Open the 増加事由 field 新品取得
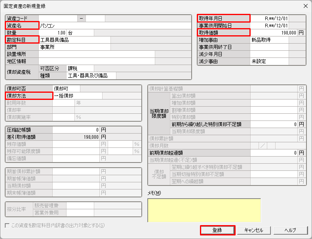 coord(270,40)
